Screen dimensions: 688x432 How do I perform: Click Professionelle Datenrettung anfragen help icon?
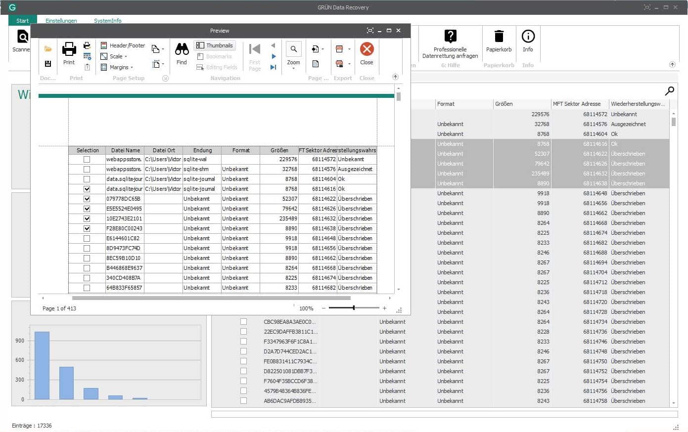click(450, 36)
